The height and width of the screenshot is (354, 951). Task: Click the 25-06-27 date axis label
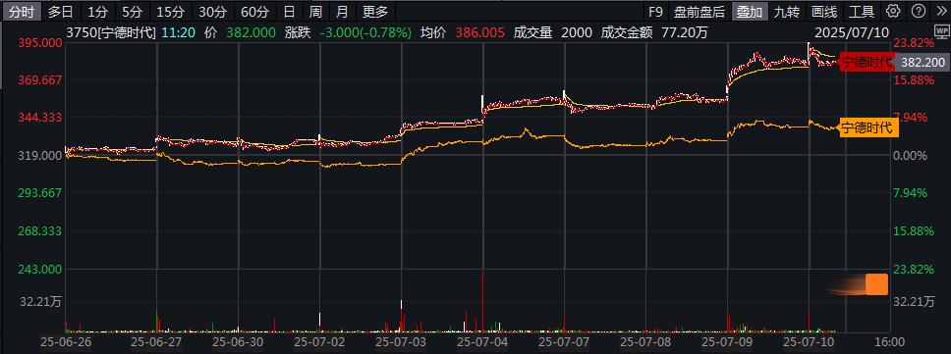click(x=156, y=342)
